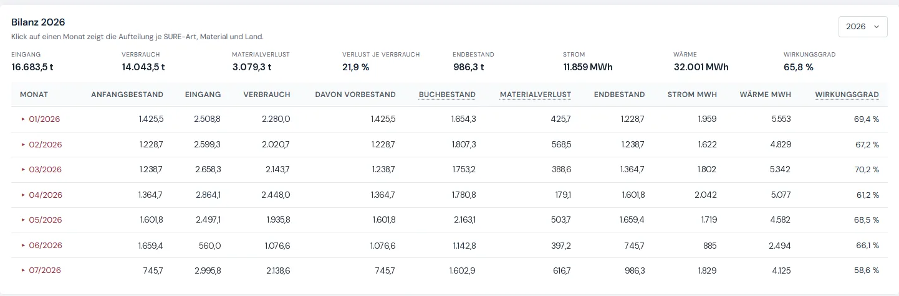Click Eingang value 2.508,8 in 01/2026
899x296 pixels.
click(208, 119)
